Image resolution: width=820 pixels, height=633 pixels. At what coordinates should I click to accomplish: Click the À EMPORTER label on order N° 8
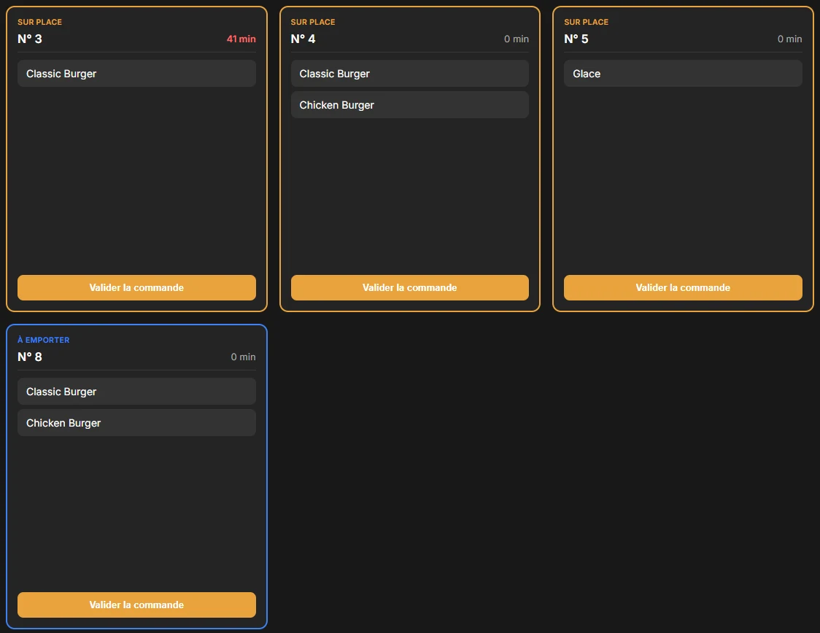coord(43,340)
